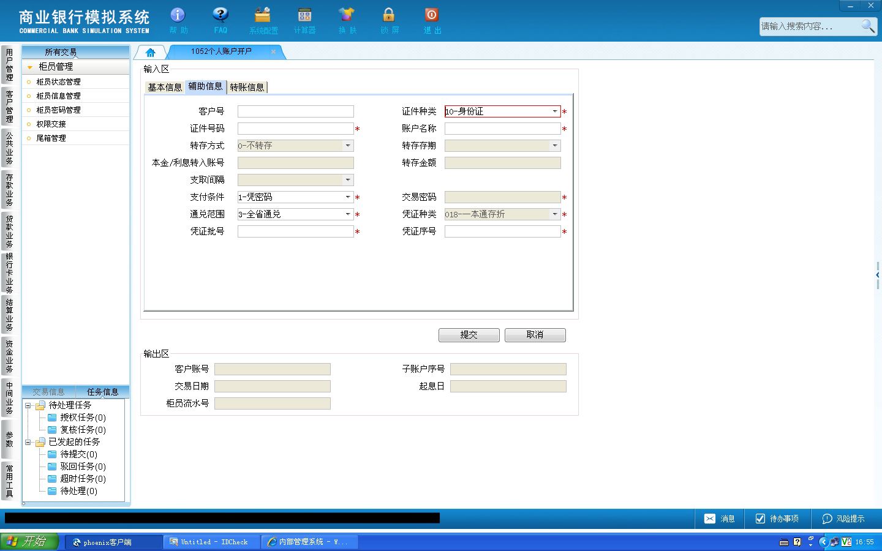Image resolution: width=882 pixels, height=551 pixels.
Task: Open 风险提示 risk warning in status bar
Action: point(843,519)
